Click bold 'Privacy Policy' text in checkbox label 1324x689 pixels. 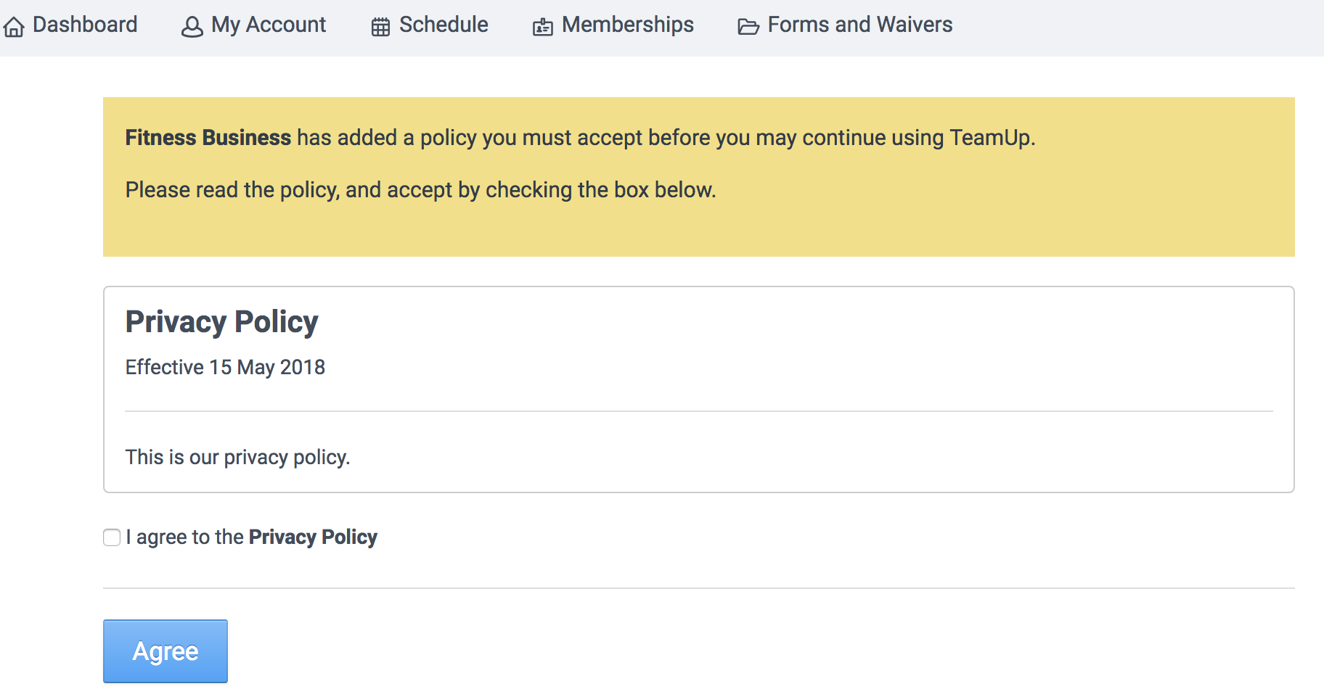(313, 537)
